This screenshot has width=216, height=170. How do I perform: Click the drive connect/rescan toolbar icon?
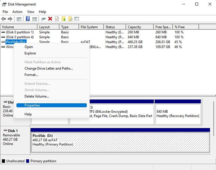(44, 19)
